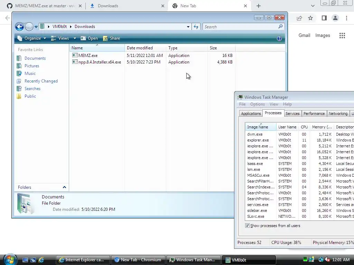
Task: Click the Views toolbar button
Action: [x=60, y=38]
